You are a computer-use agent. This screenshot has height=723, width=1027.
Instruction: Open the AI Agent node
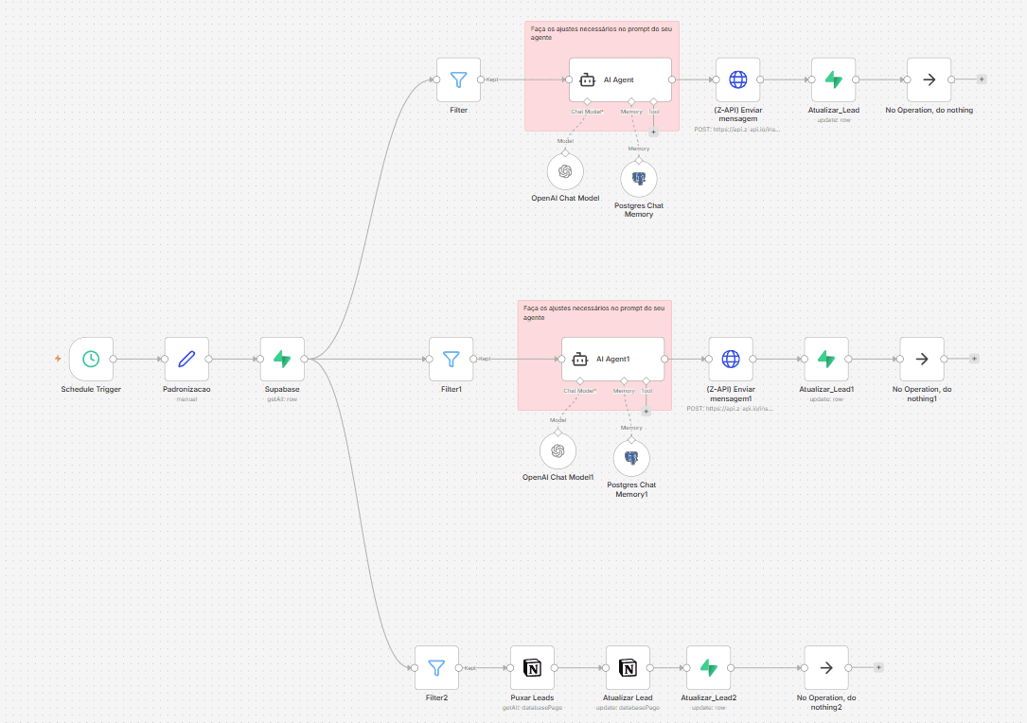620,79
